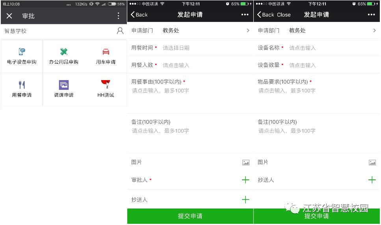Image resolution: width=381 pixels, height=225 pixels.
Task: Submit the meal request with 提交申请
Action: (x=190, y=216)
